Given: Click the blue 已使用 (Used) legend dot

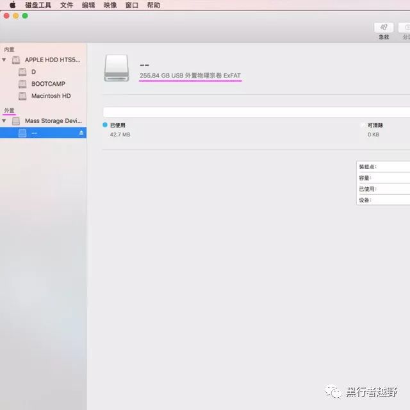Looking at the screenshot, I should tap(105, 125).
